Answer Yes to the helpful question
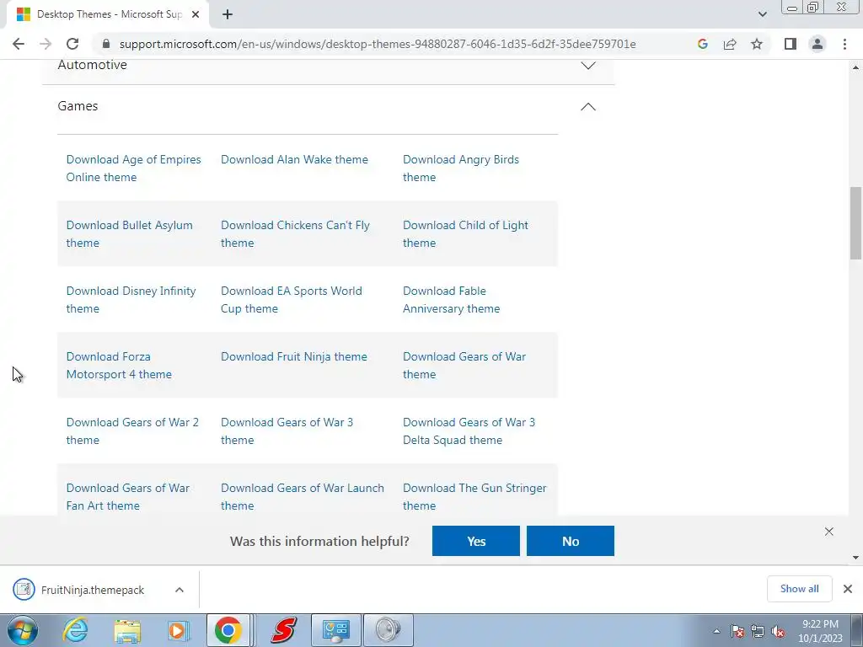The image size is (863, 647). coord(476,541)
